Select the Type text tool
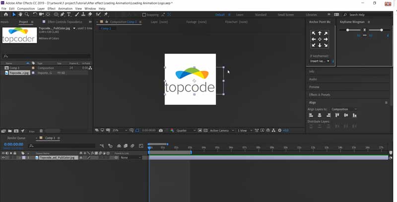Viewport: 397px width, 202px height. [x=68, y=15]
